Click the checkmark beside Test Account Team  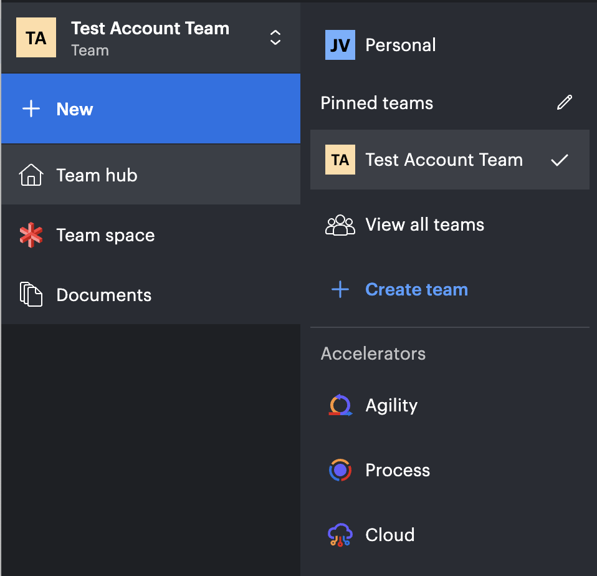[x=560, y=160]
